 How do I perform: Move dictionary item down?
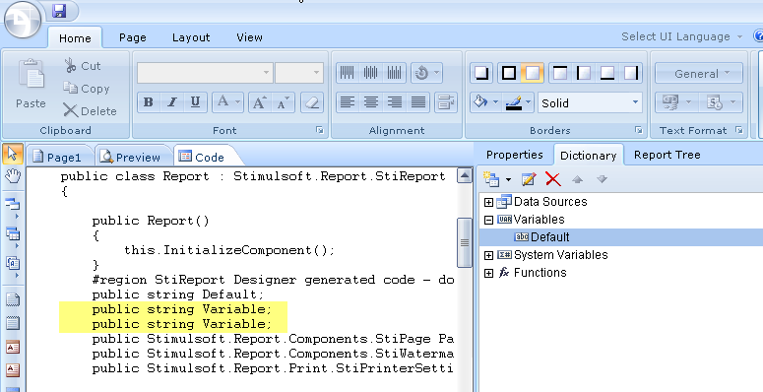602,179
